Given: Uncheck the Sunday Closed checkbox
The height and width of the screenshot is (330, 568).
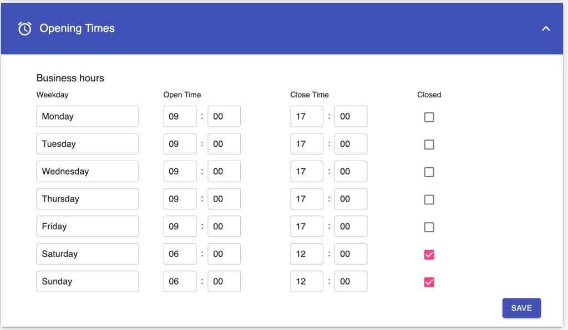Looking at the screenshot, I should [x=429, y=282].
